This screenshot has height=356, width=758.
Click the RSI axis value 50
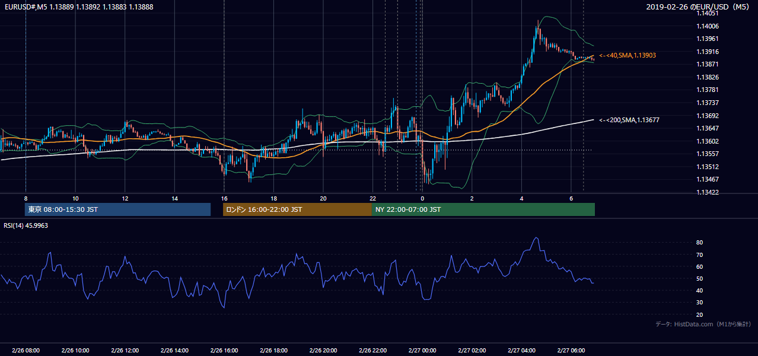[700, 278]
